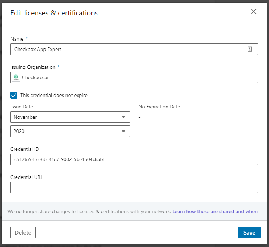Focus the empty Credential URL field
The width and height of the screenshot is (269, 247).
tap(134, 187)
